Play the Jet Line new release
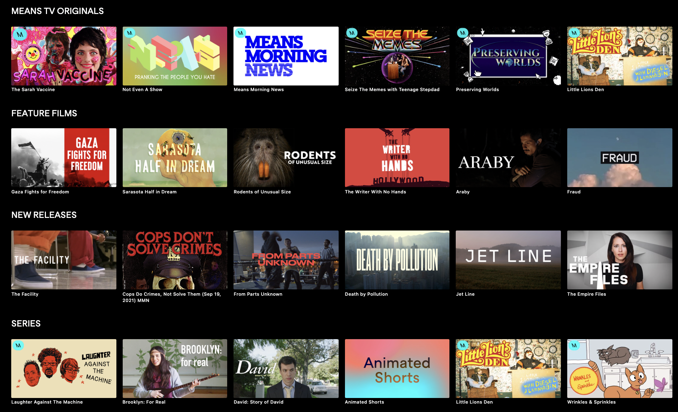 click(x=508, y=260)
